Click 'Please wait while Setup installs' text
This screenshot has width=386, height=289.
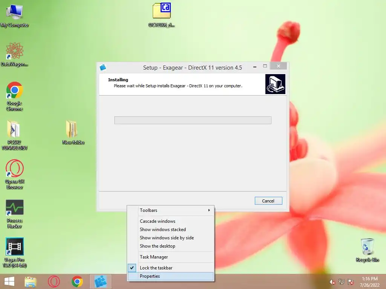coord(178,86)
